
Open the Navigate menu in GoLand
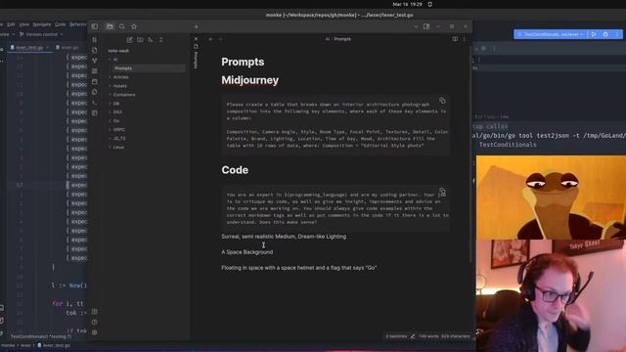pyautogui.click(x=42, y=24)
